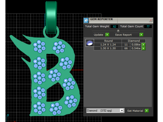Close the Gem Reporter panel
This screenshot has height=122, width=163.
(x=150, y=20)
